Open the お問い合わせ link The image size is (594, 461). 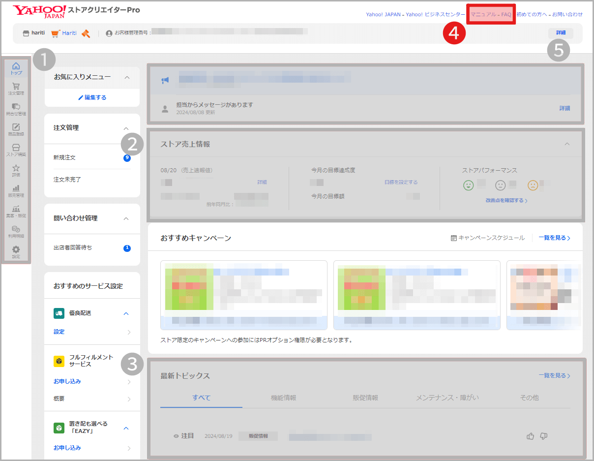point(567,15)
